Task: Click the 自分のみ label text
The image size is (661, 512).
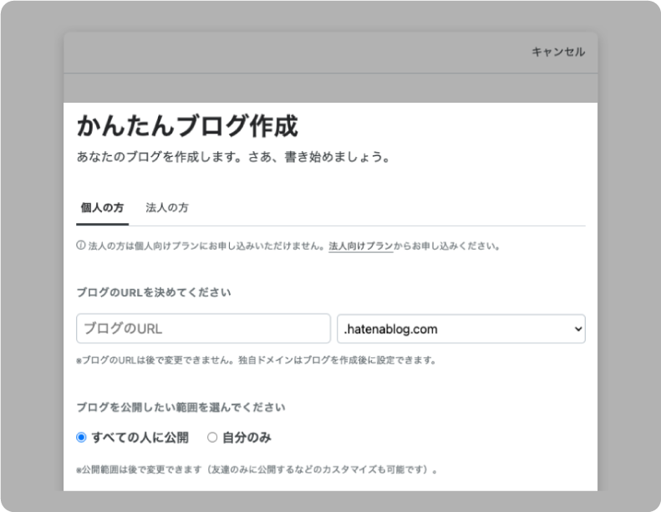Action: (x=247, y=437)
